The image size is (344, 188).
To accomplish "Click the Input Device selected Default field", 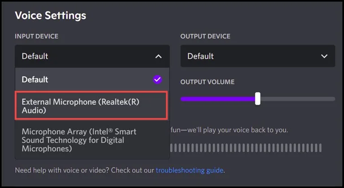I will tap(92, 56).
